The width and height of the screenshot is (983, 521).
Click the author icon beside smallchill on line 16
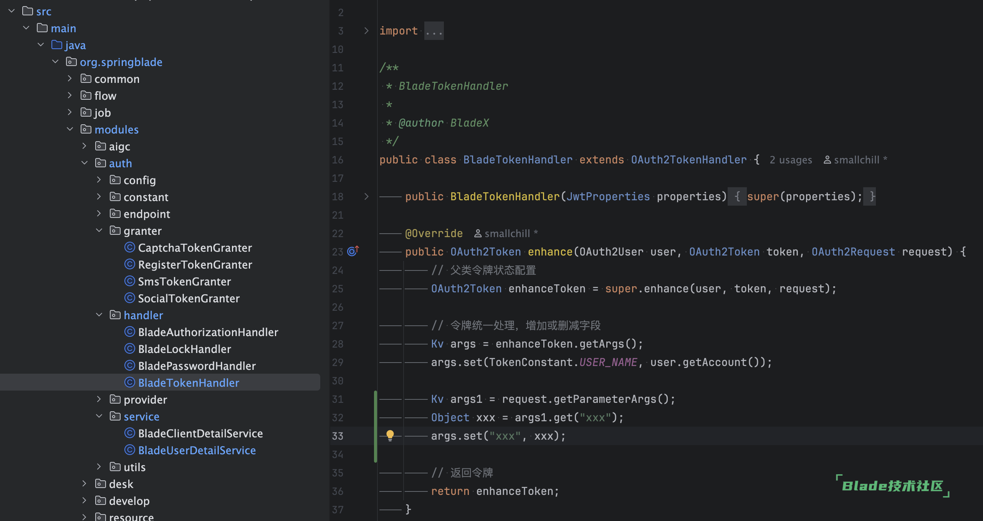coord(827,160)
